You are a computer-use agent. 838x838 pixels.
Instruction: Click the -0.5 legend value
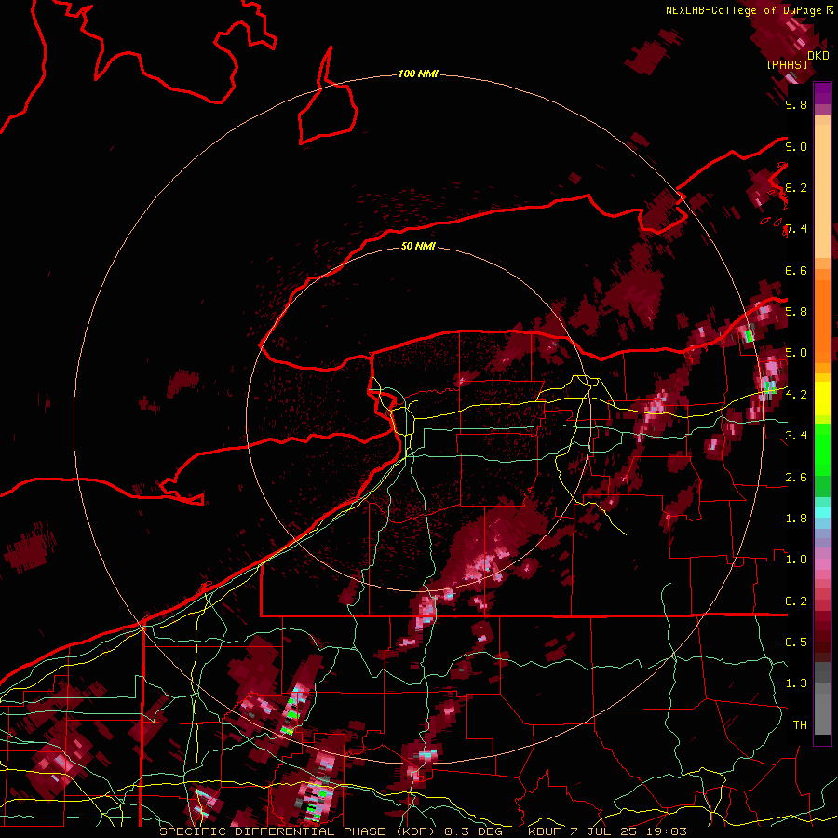792,642
